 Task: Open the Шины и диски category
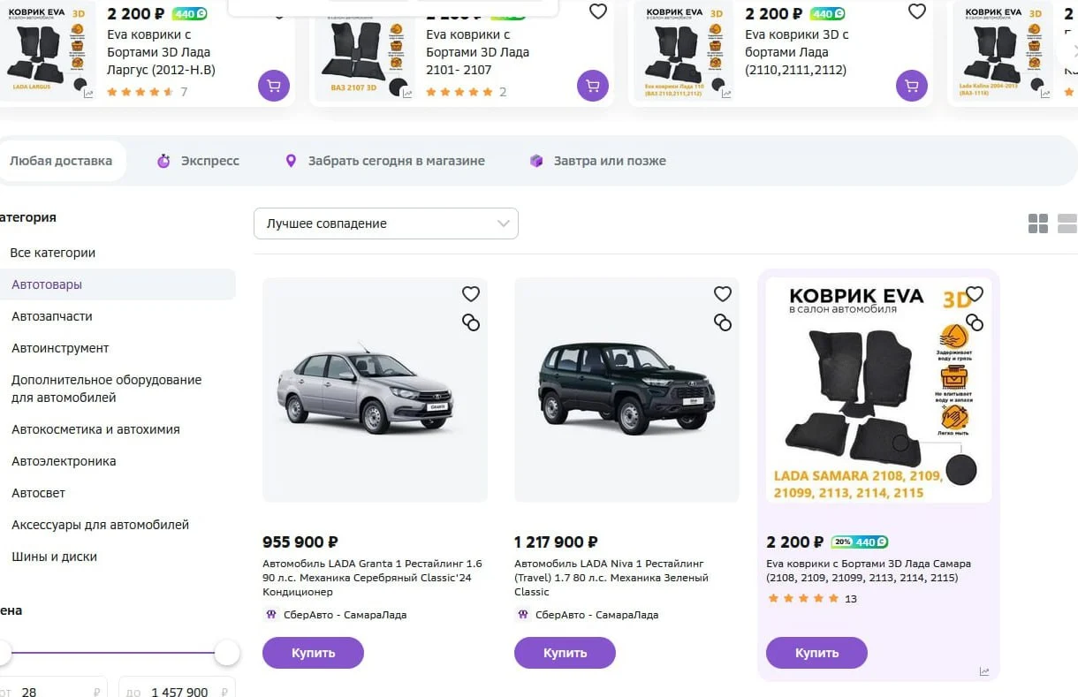[x=54, y=557]
